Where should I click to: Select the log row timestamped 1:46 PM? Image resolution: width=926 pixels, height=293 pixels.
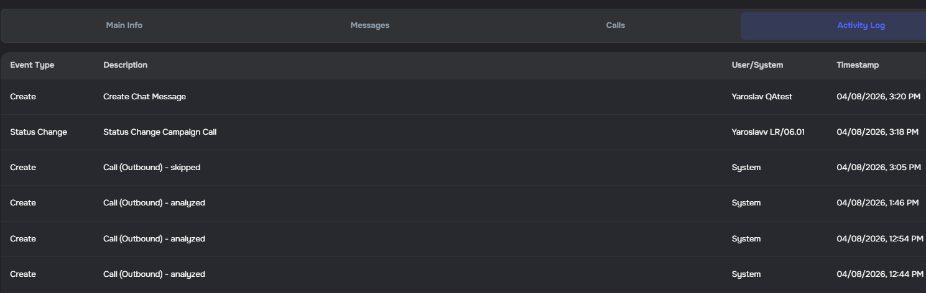tap(877, 203)
